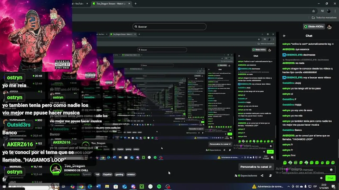Select the chill tag
This screenshot has width=339, height=190.
(x=97, y=174)
